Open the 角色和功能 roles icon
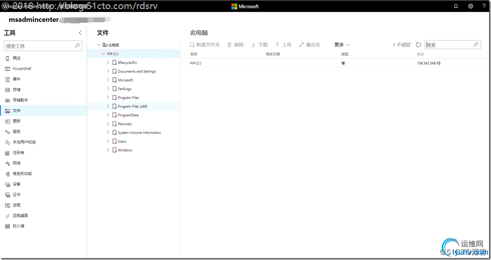 8,174
